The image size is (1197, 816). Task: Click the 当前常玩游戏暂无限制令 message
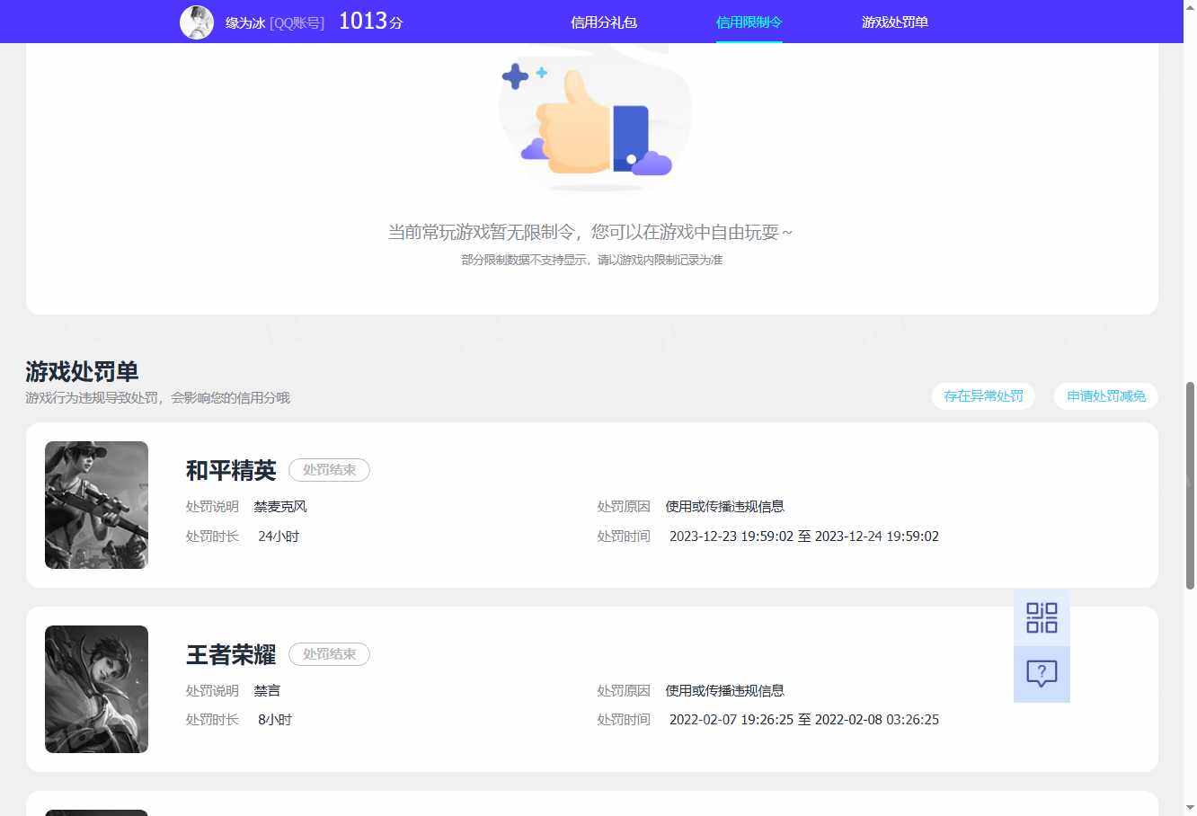(x=590, y=232)
